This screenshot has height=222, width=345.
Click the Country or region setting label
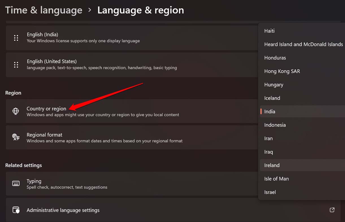point(46,108)
